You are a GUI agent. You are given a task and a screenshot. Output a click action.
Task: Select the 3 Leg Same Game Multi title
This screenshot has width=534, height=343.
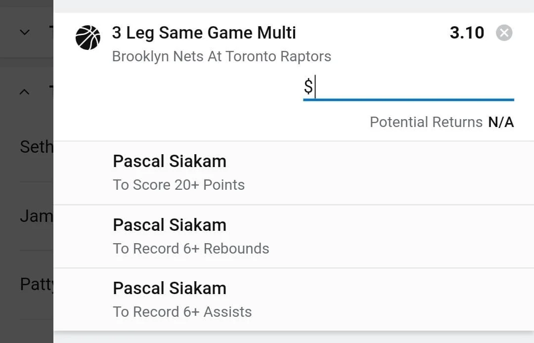204,33
